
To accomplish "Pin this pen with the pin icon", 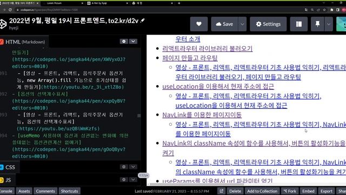I will point(317,24).
